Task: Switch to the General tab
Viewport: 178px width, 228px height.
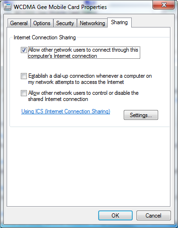Action: click(x=19, y=23)
